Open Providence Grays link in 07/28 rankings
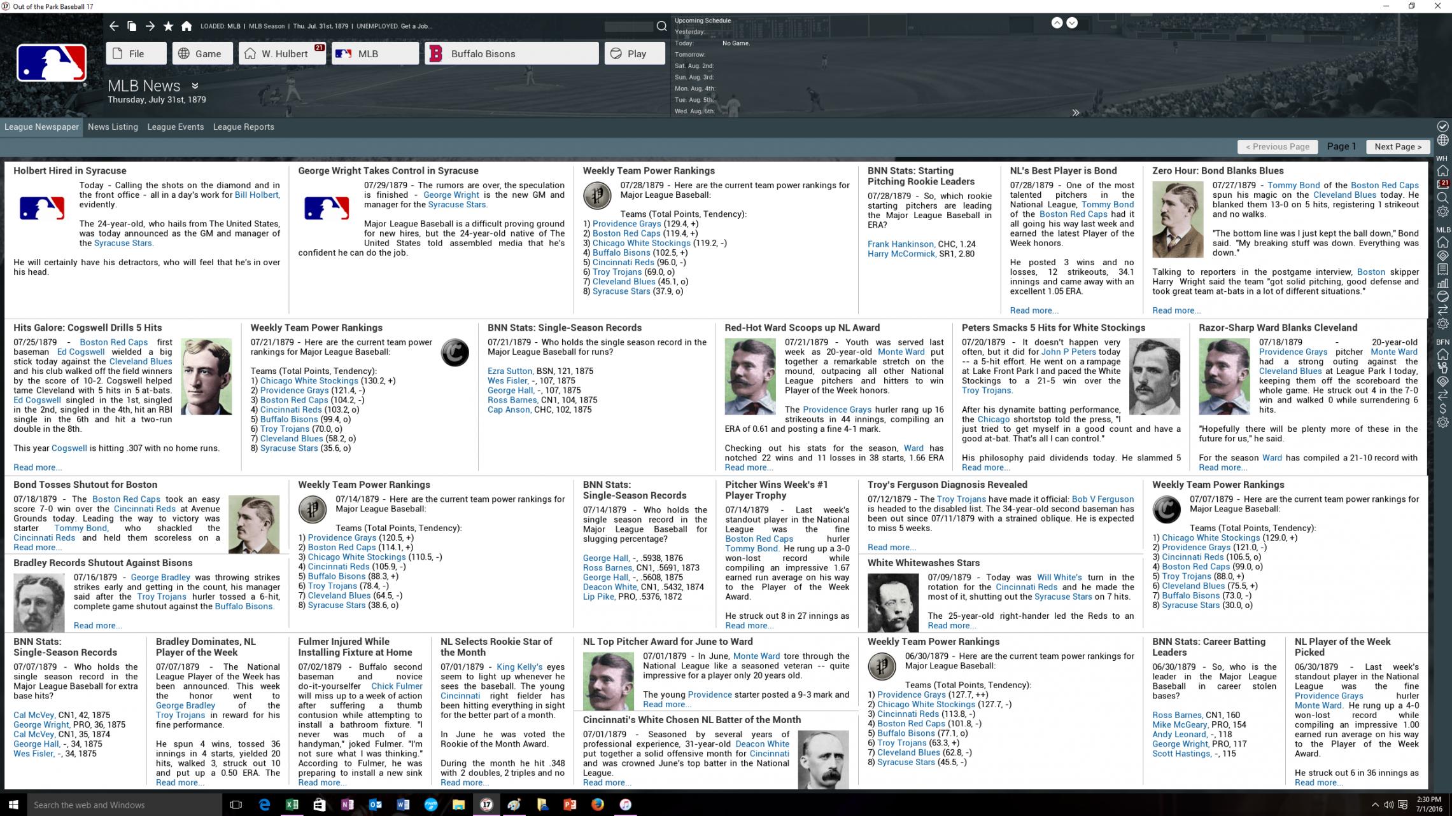The width and height of the screenshot is (1452, 816). pos(626,224)
